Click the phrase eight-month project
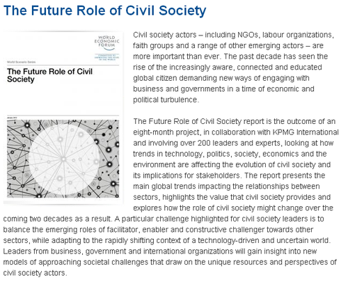 166,132
